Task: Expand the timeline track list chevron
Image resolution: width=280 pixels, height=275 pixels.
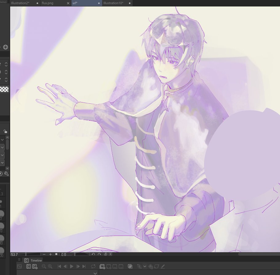Action: click(95, 273)
